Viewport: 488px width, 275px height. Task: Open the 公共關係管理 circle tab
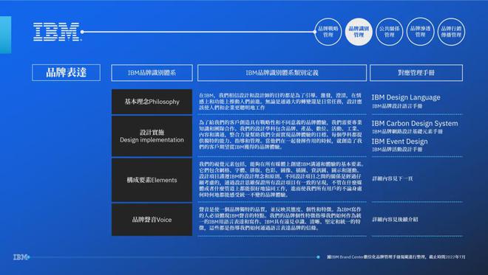390,32
